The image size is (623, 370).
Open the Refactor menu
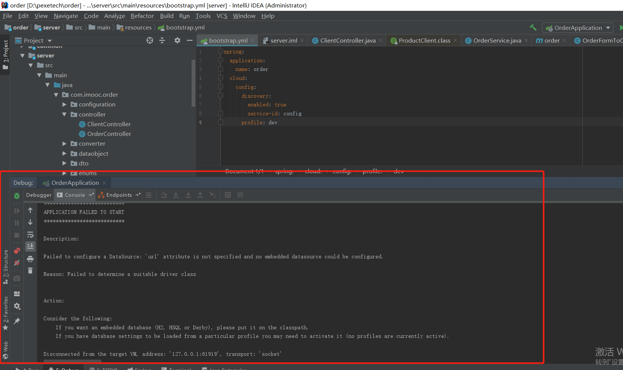[142, 16]
